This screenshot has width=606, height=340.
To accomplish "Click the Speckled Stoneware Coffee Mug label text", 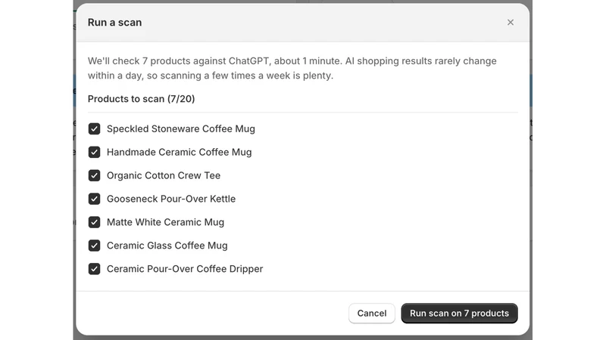I will [181, 128].
